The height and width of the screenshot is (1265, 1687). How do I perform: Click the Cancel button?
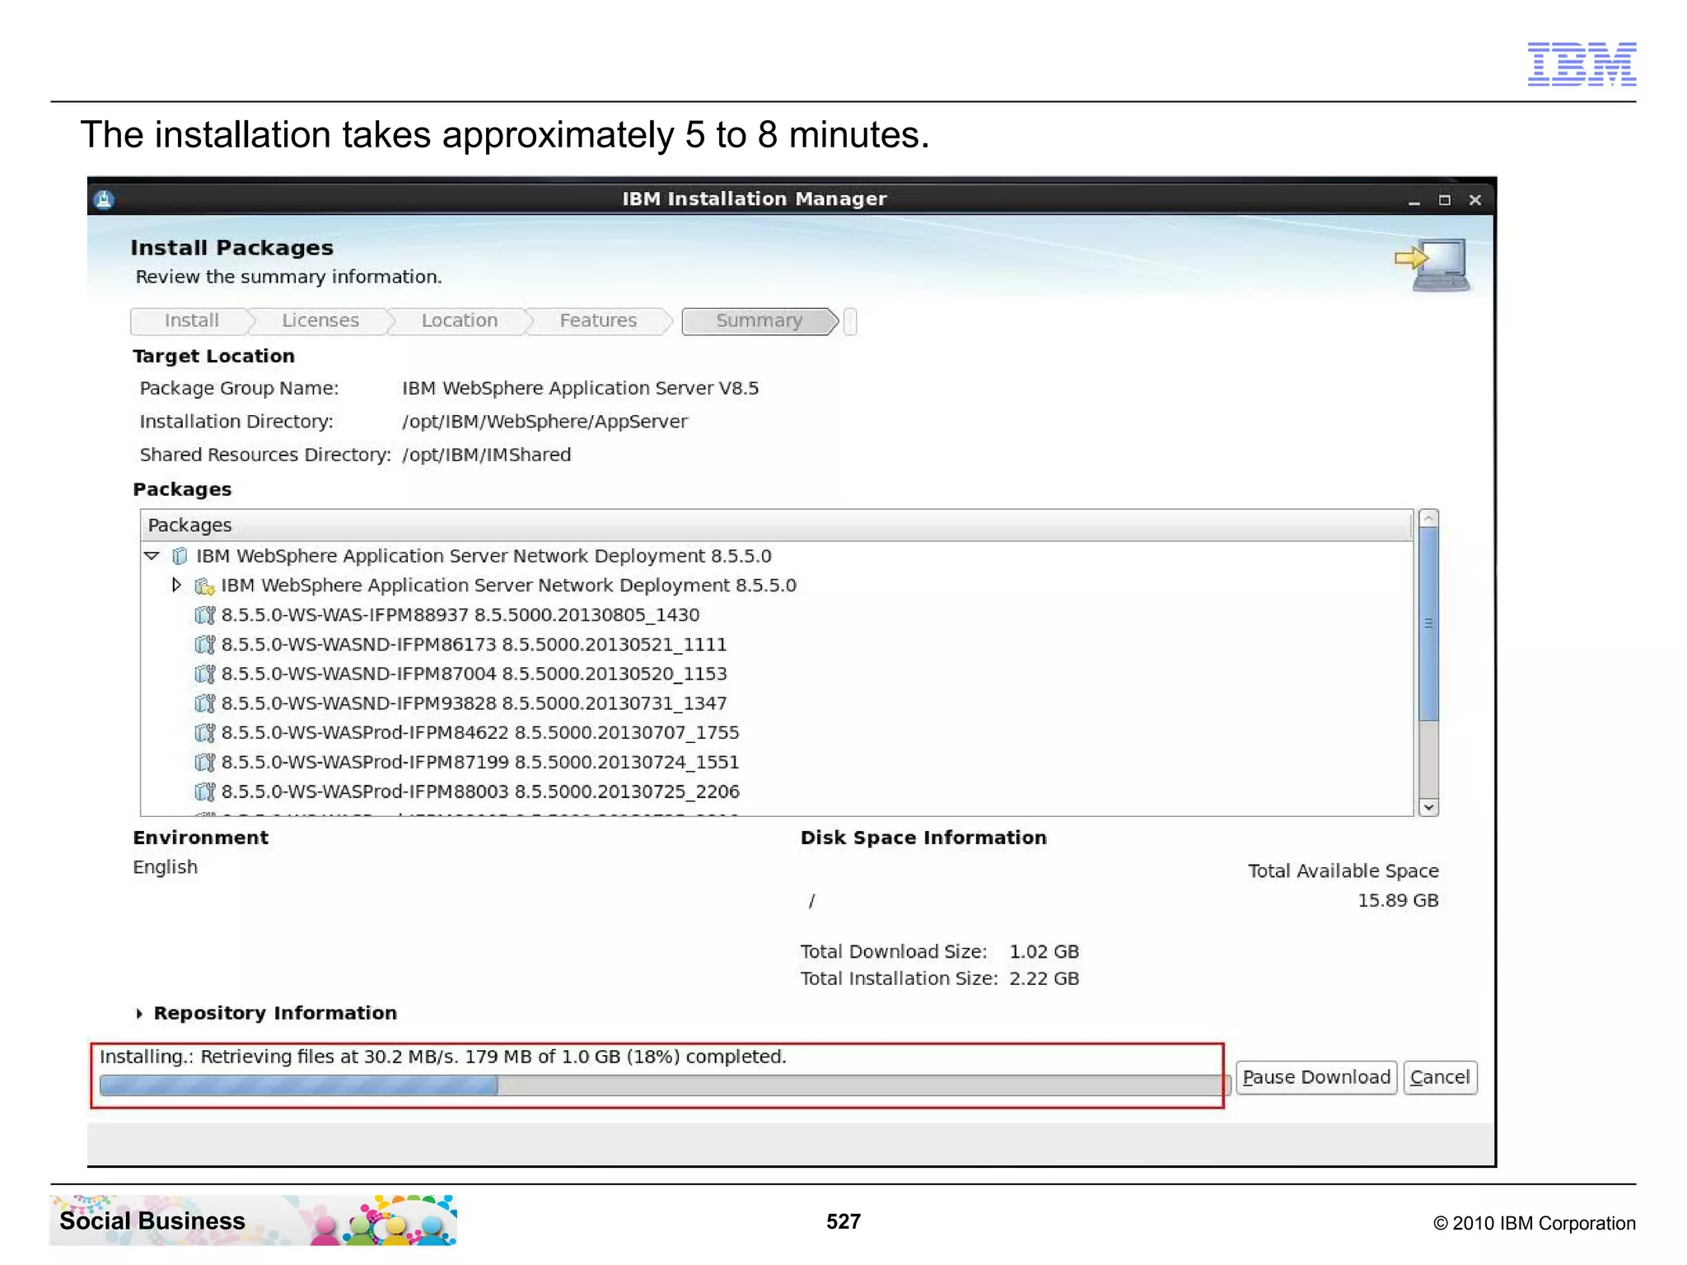[1440, 1077]
